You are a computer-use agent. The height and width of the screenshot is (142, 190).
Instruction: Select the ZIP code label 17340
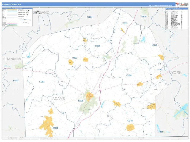coord(130,121)
